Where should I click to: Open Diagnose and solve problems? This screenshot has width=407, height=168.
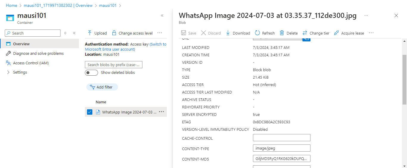coord(38,54)
